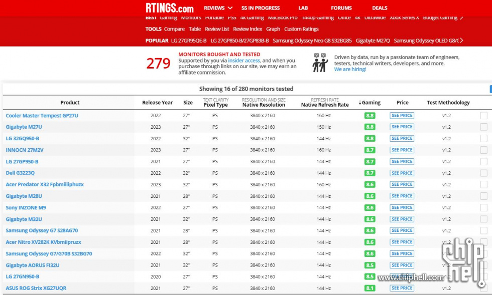The width and height of the screenshot is (492, 295).
Task: Open the Lab section
Action: (303, 8)
